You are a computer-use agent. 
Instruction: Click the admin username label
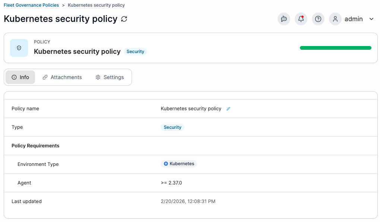tap(354, 19)
